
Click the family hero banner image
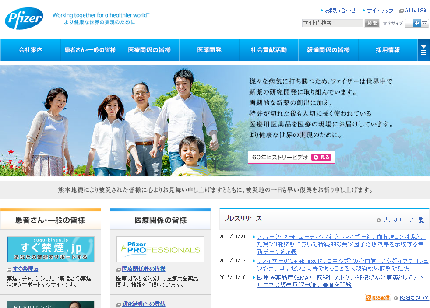pos(215,121)
